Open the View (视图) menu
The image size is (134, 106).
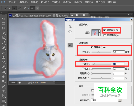[x=89, y=2]
